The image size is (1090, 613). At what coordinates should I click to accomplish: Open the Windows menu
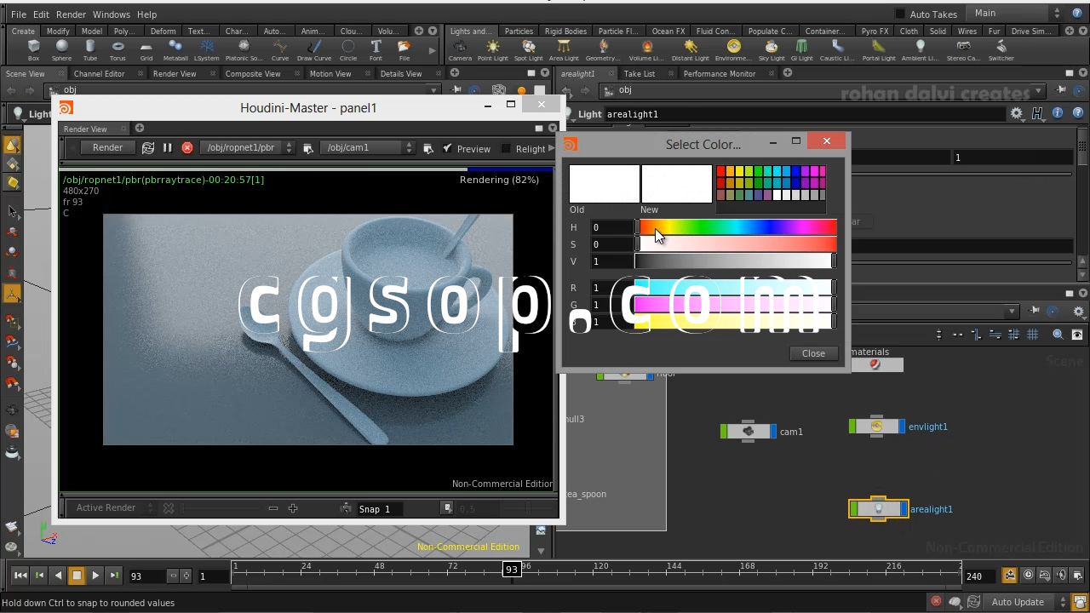click(112, 14)
